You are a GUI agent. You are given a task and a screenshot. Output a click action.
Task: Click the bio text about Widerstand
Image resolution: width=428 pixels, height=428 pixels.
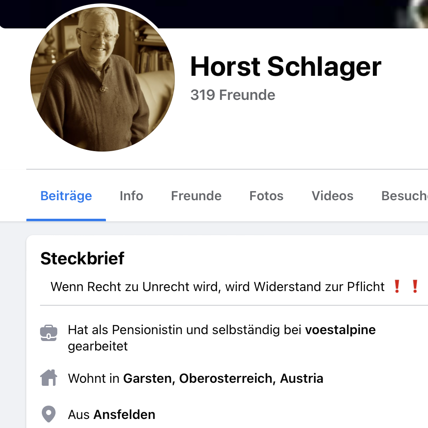coord(217,287)
